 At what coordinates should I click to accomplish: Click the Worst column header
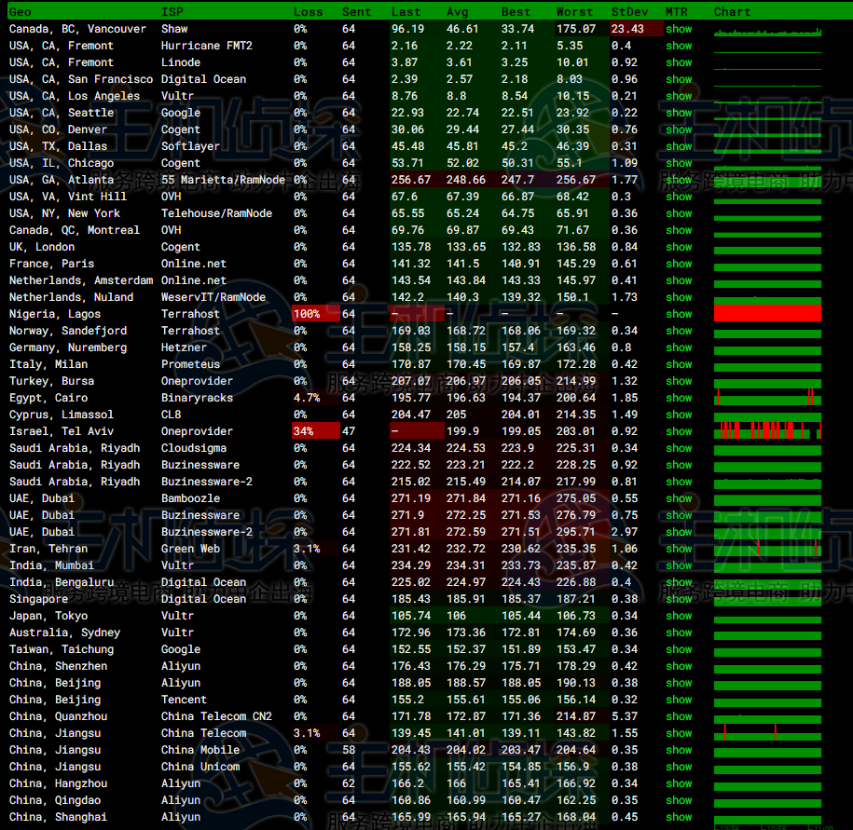[x=574, y=12]
